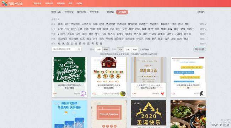Select the 红 color filter
231x128 pixels.
coord(59,43)
